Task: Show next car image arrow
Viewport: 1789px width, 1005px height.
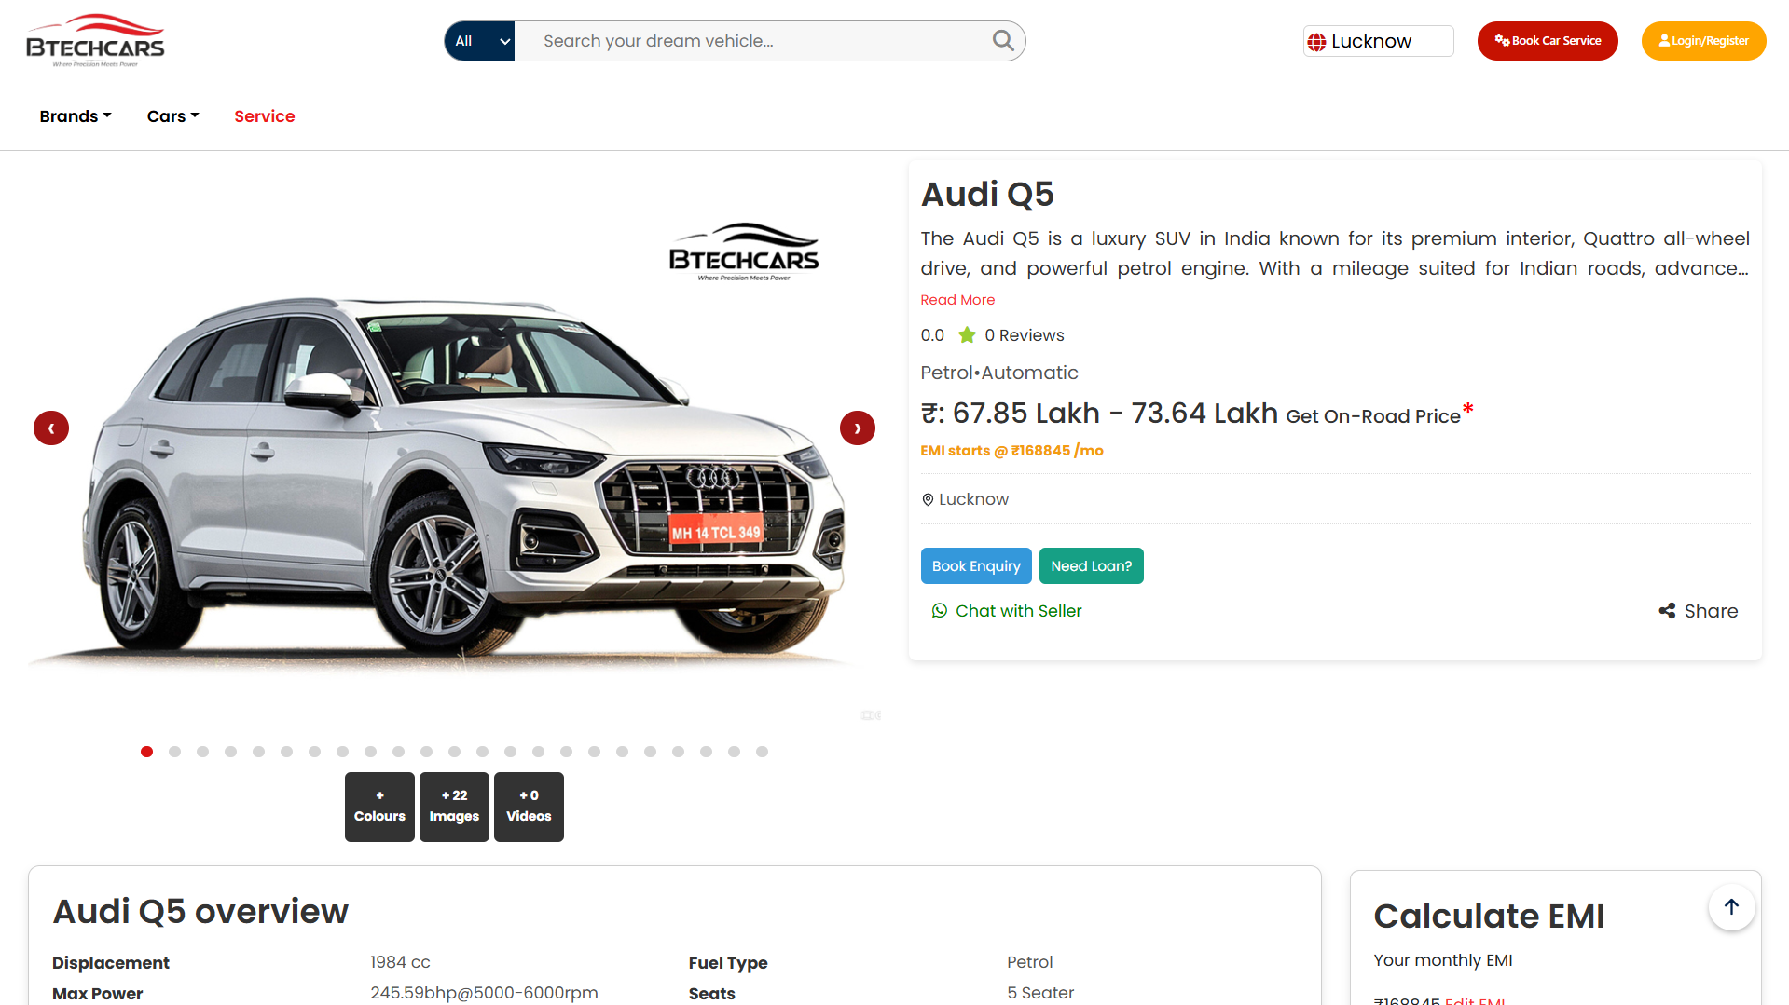Action: (858, 428)
